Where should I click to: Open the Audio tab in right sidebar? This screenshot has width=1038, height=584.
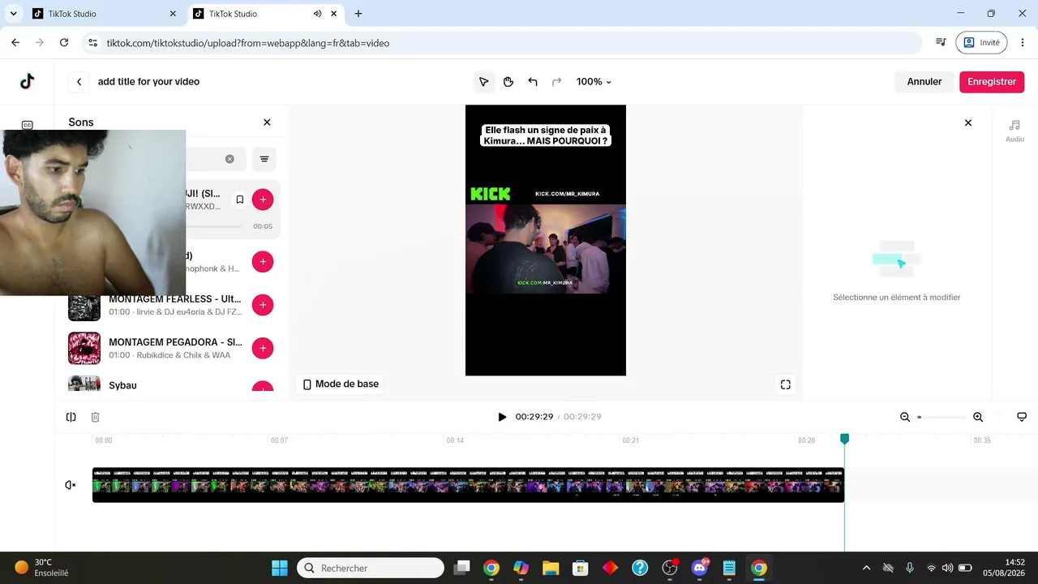(1014, 131)
